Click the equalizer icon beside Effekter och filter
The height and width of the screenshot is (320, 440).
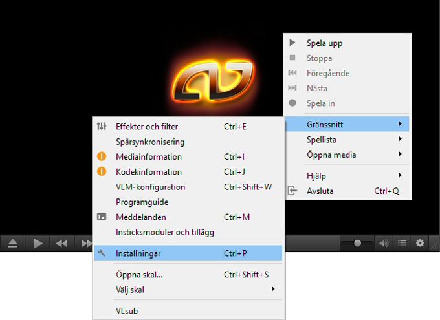pos(102,127)
